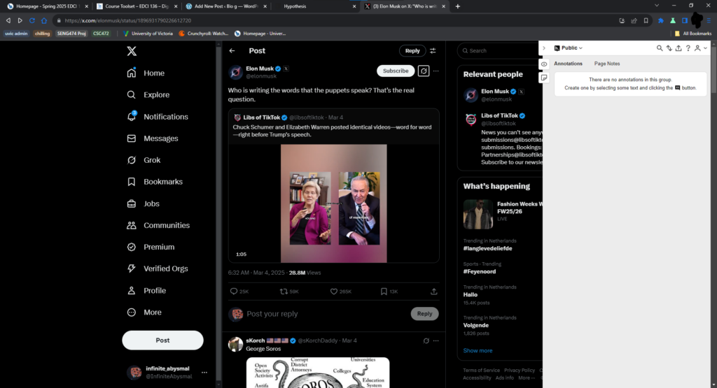Open the Profile page

(146, 291)
